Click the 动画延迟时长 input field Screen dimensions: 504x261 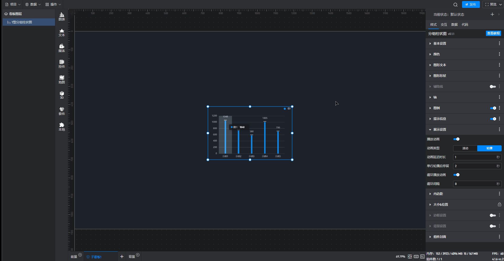tap(474, 157)
